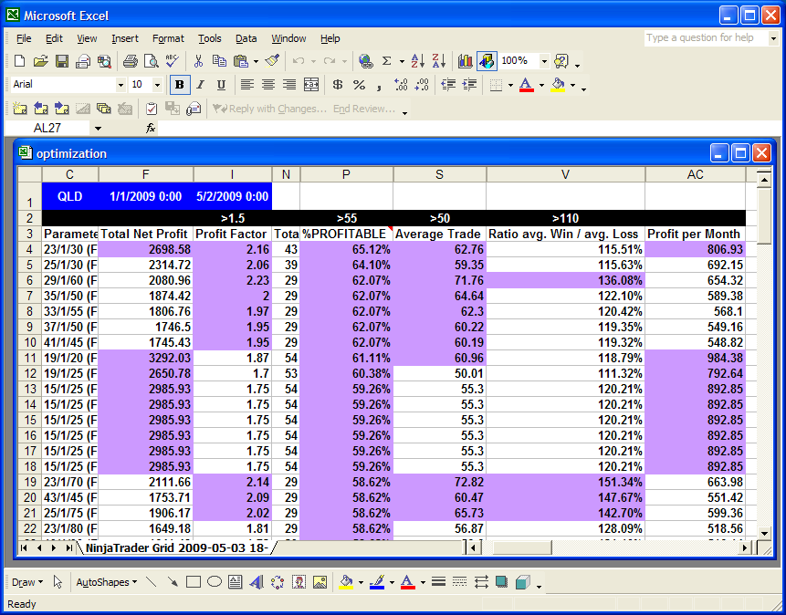Insert a Text Box from Drawing toolbar
Image resolution: width=786 pixels, height=615 pixels.
pyautogui.click(x=236, y=582)
